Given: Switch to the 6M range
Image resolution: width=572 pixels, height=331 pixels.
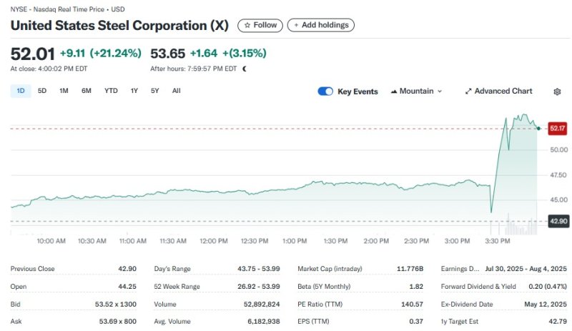Looking at the screenshot, I should [x=86, y=91].
